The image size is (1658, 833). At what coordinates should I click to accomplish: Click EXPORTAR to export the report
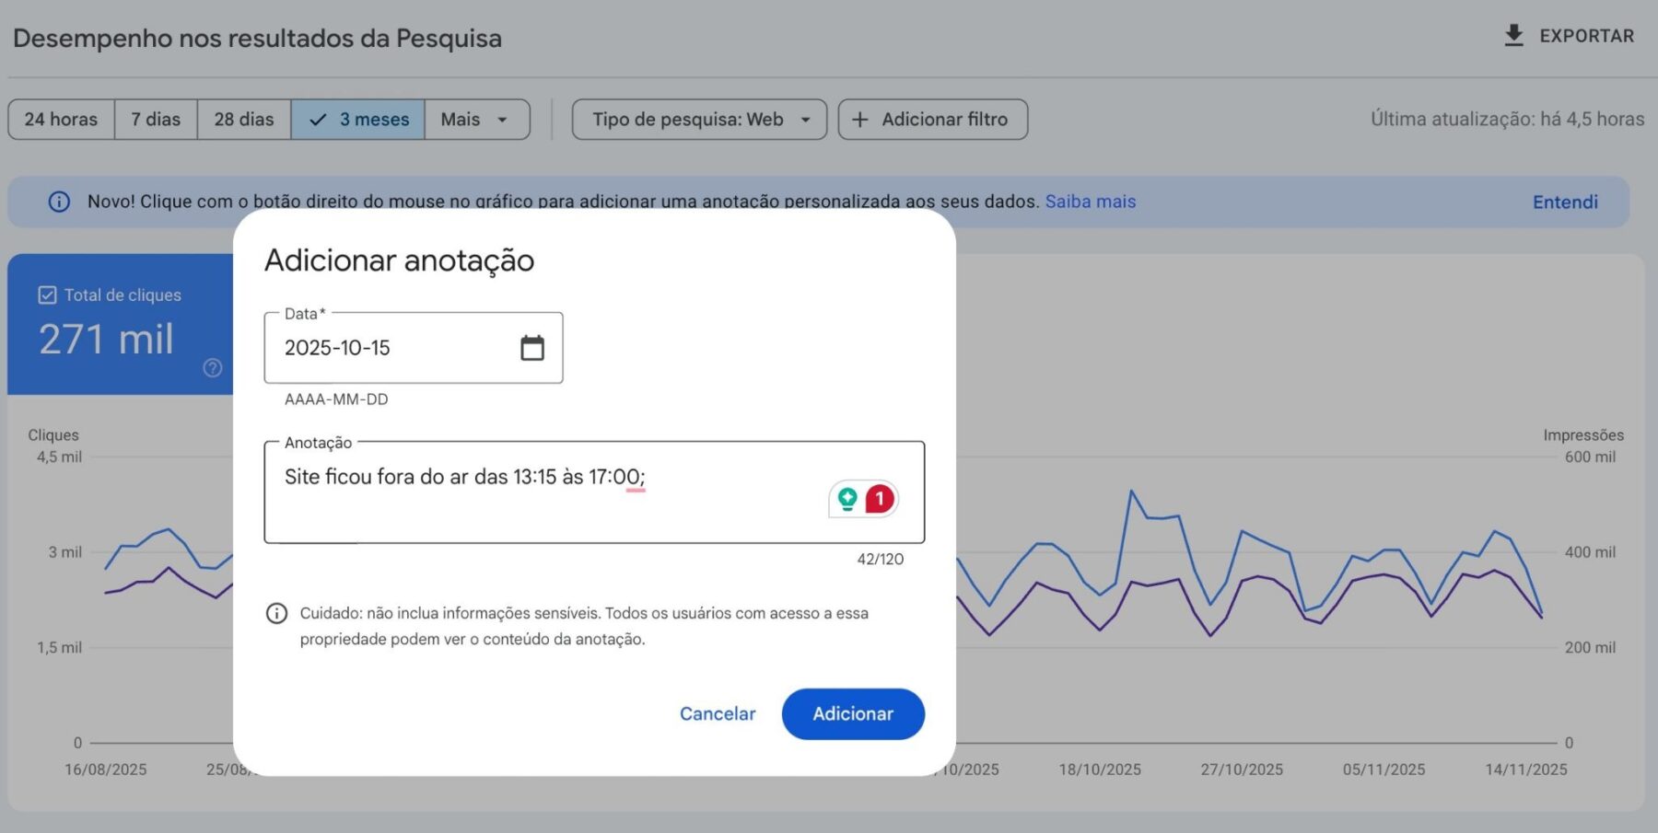(x=1585, y=35)
